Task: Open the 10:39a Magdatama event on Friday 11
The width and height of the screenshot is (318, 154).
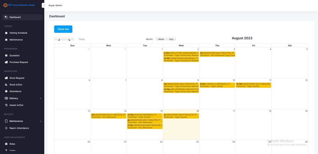Action: point(253,85)
